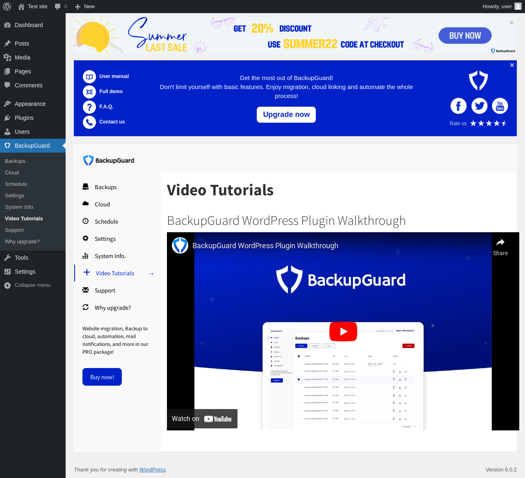Image resolution: width=525 pixels, height=478 pixels.
Task: Open the System Info. tab in plugin panel
Action: point(117,256)
